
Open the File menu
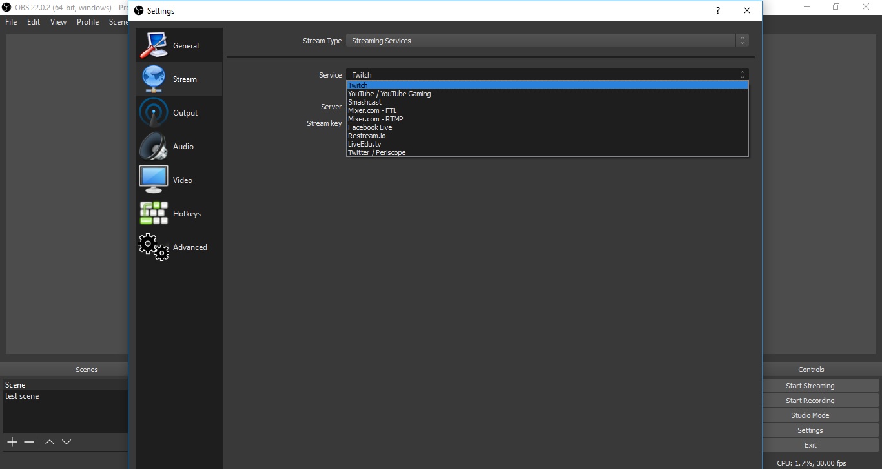click(x=11, y=21)
